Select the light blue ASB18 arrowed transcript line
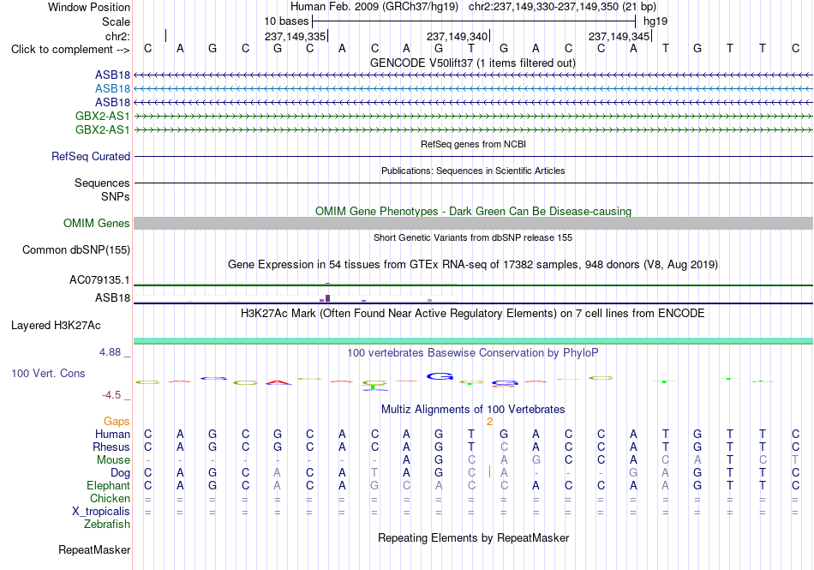The height and width of the screenshot is (570, 814). (473, 89)
